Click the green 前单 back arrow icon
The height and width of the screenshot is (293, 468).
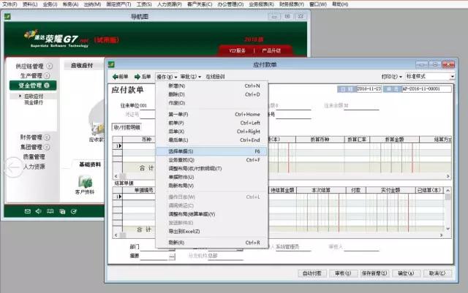tap(116, 77)
